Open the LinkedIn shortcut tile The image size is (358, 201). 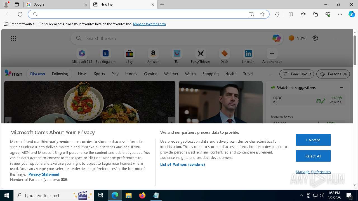pyautogui.click(x=248, y=56)
